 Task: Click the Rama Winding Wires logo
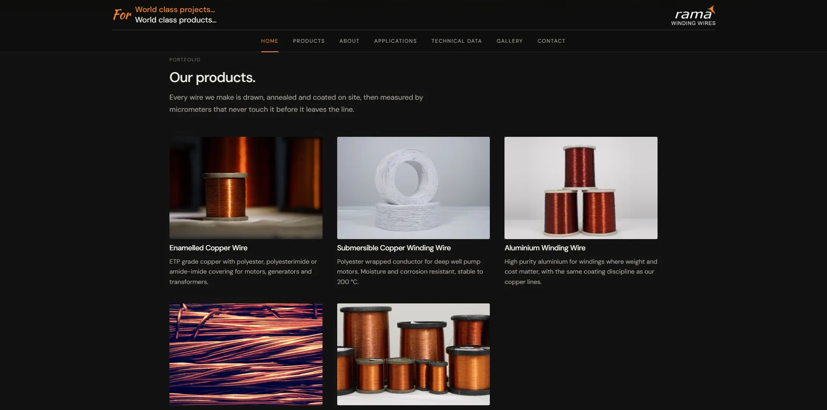[693, 16]
